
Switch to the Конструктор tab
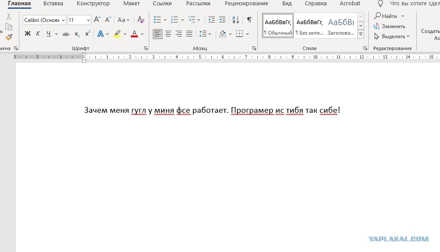(x=93, y=4)
